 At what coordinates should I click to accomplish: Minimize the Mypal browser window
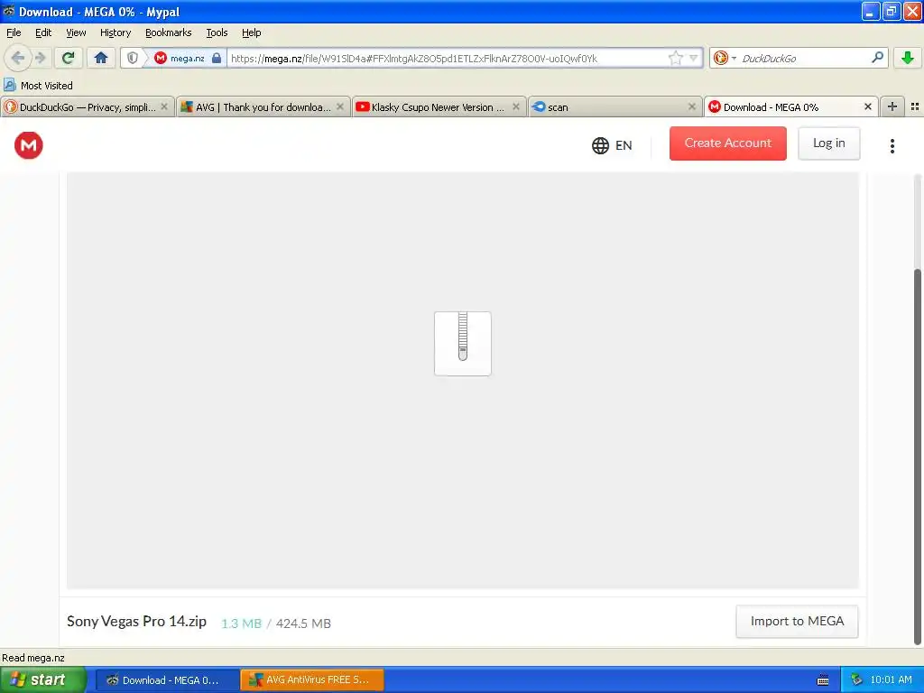click(871, 11)
